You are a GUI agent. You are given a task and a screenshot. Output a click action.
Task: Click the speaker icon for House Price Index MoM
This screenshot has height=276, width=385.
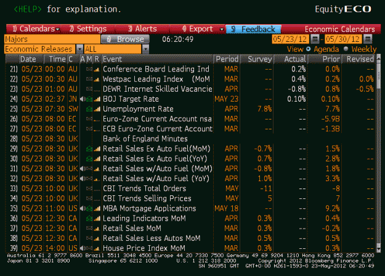pos(83,248)
